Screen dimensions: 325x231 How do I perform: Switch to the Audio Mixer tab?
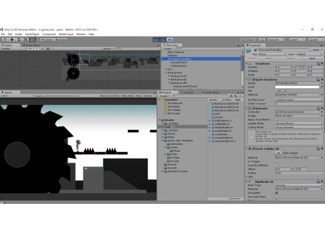210,93
